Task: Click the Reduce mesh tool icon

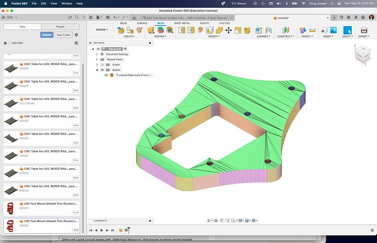Action: point(191,30)
